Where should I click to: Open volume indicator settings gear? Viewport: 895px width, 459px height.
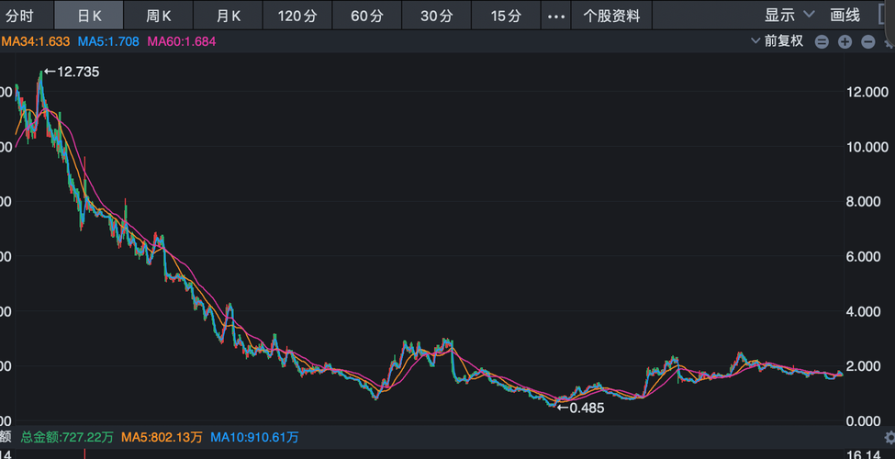point(889,438)
